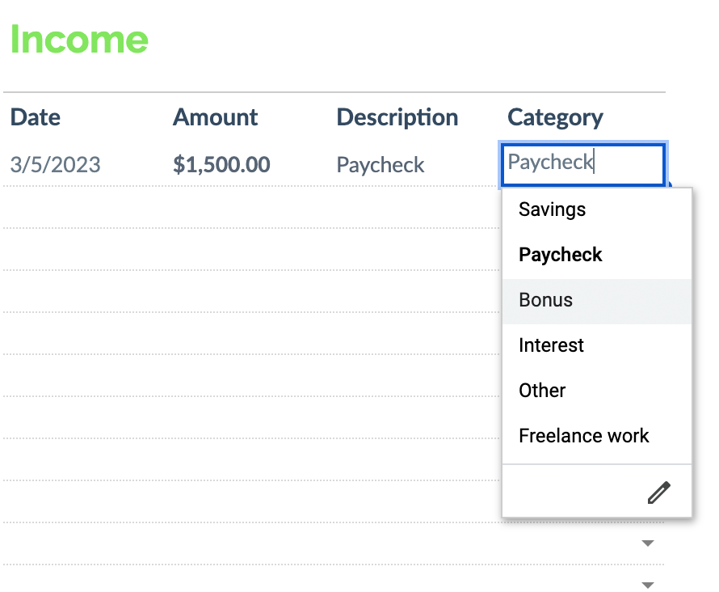Image resolution: width=719 pixels, height=592 pixels.
Task: Click inside the Category input showing "Paycheck"
Action: click(x=582, y=163)
